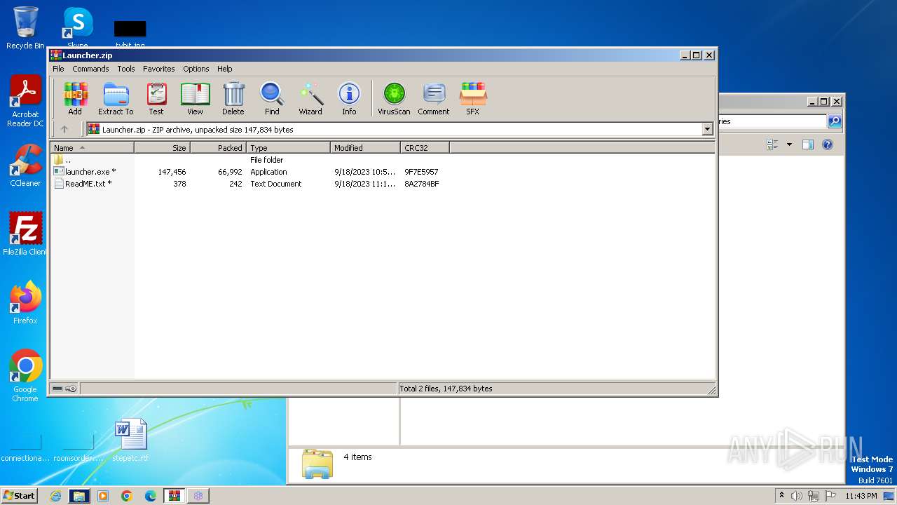
Task: Open the Skype desktop shortcut
Action: click(x=77, y=28)
